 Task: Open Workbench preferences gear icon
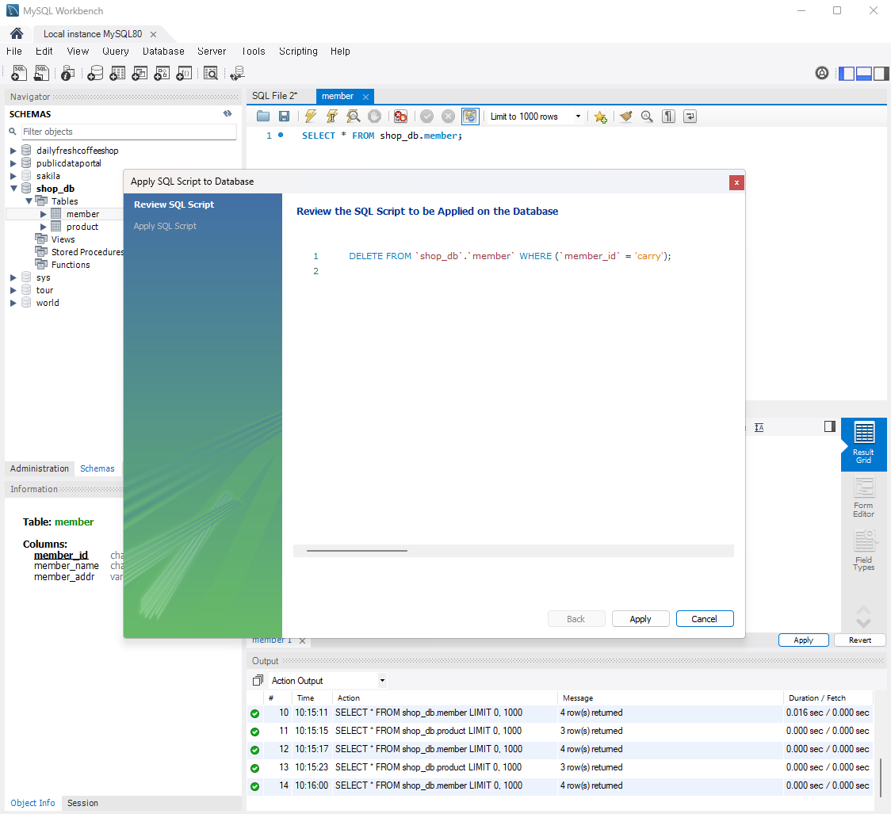tap(822, 73)
